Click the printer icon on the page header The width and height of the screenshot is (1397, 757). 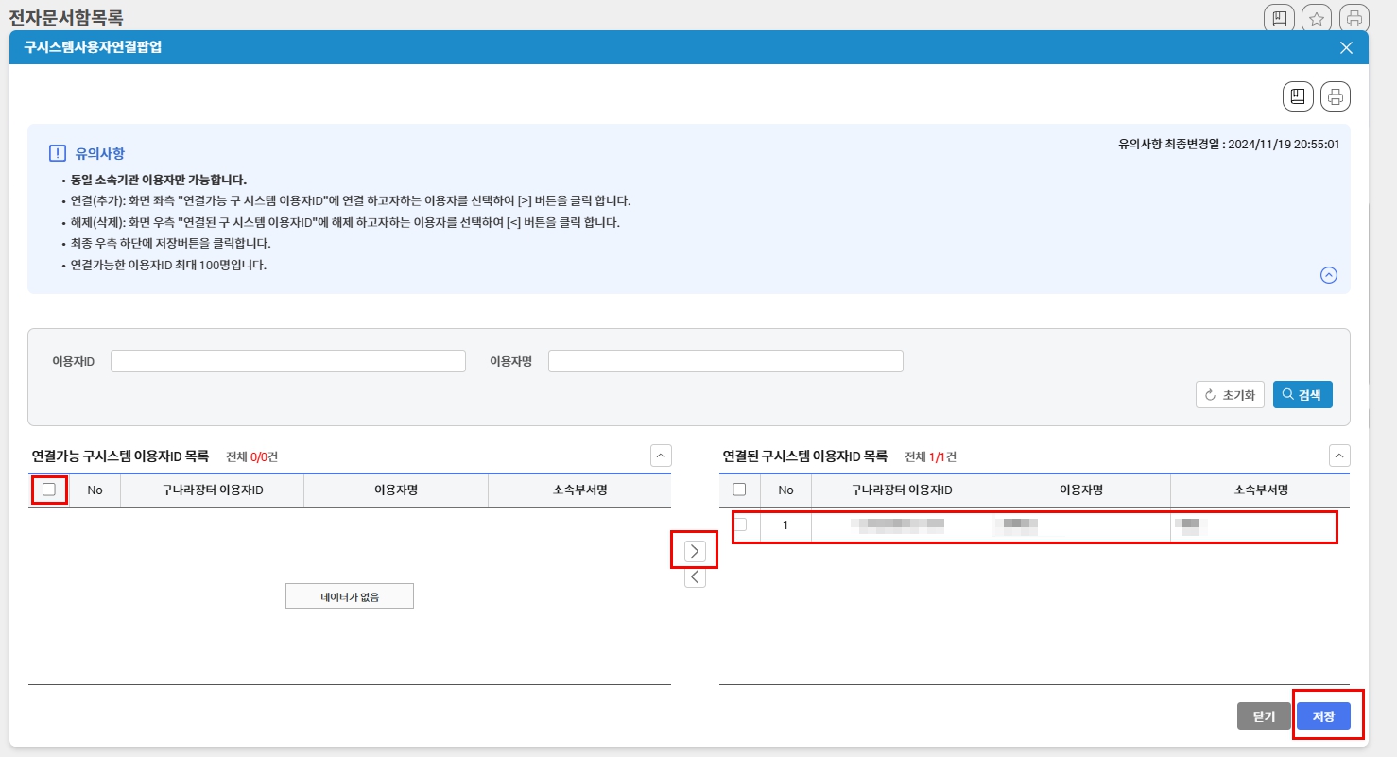[x=1354, y=16]
